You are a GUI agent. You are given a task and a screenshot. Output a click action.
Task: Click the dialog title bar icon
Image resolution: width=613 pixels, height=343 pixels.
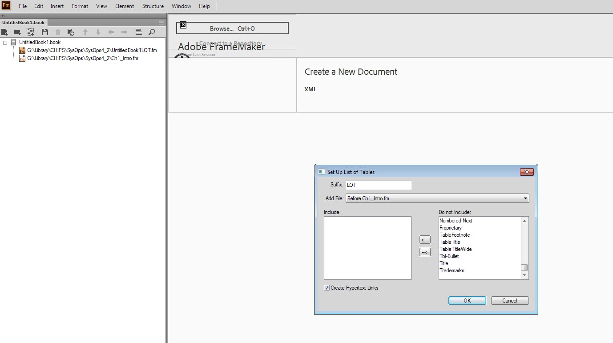pyautogui.click(x=321, y=172)
